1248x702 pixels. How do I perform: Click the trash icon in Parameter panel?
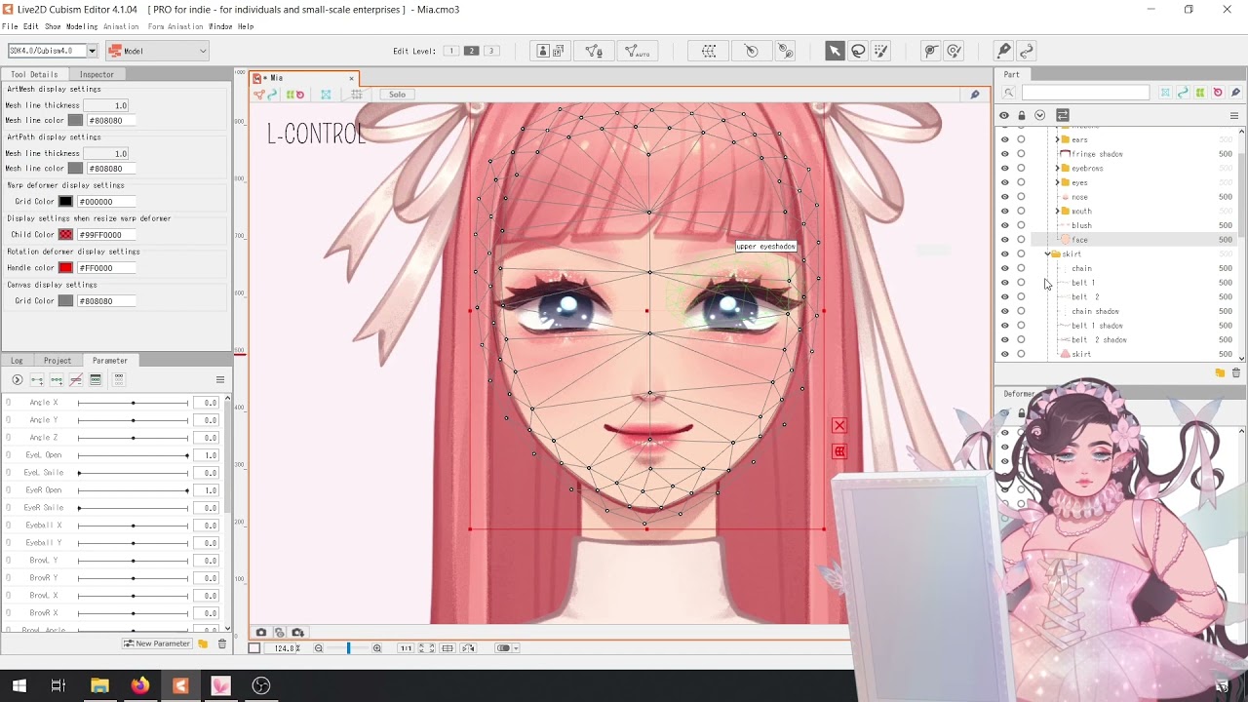221,643
